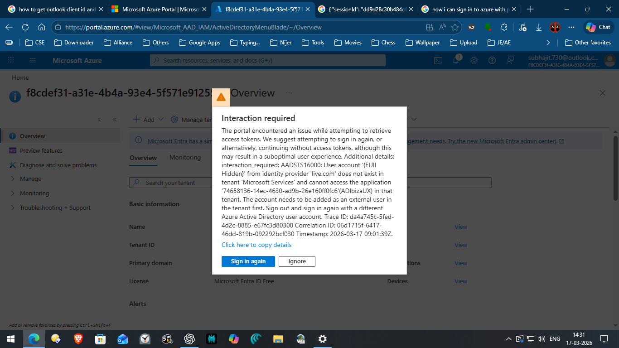Select Overview in sidebar
Screen dimensions: 619x348
click(60, 136)
